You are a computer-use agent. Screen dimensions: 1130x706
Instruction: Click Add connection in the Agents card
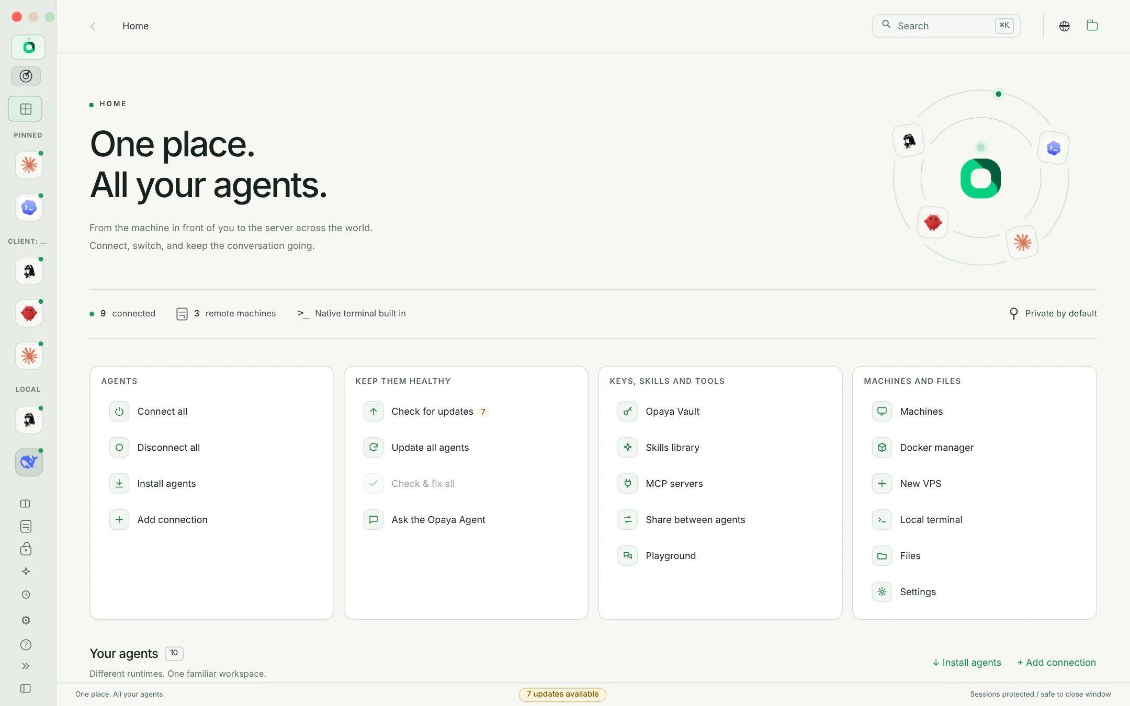pos(212,520)
